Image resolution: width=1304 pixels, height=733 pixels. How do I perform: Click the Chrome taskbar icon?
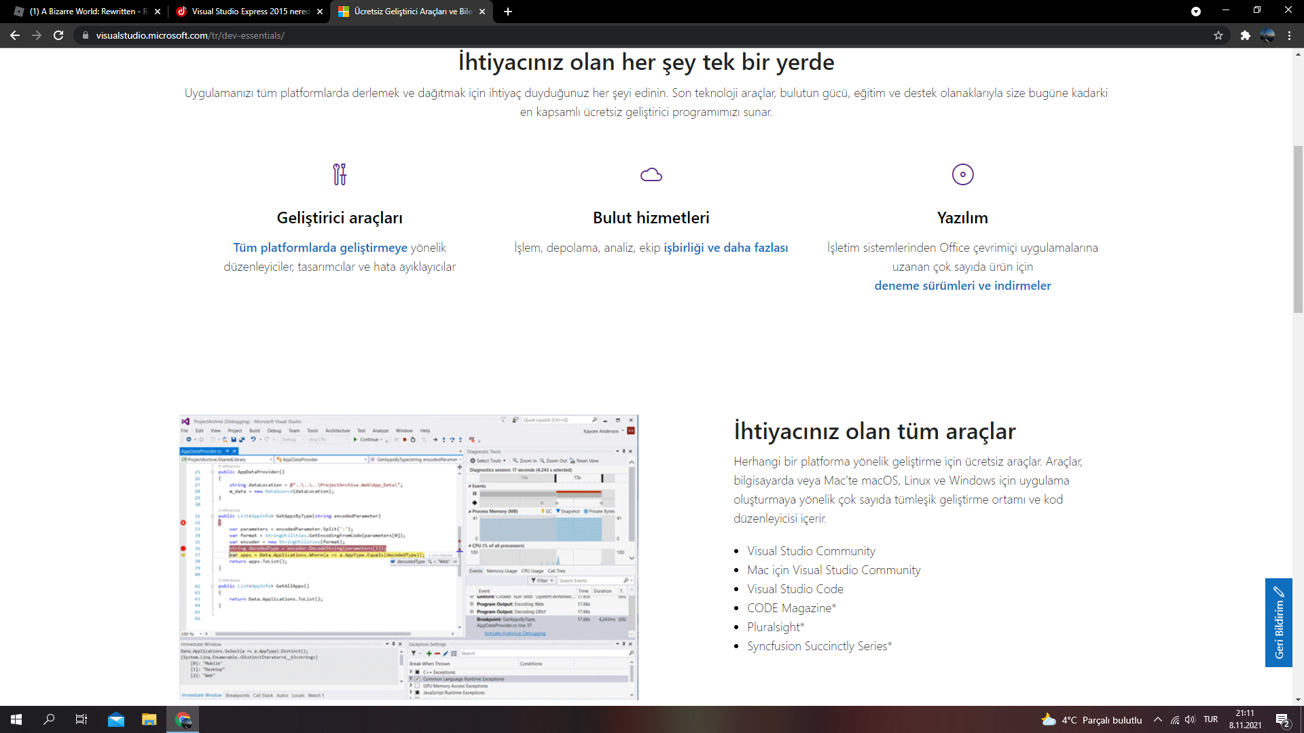[x=183, y=719]
